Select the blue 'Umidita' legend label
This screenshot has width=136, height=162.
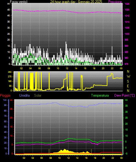point(25,95)
